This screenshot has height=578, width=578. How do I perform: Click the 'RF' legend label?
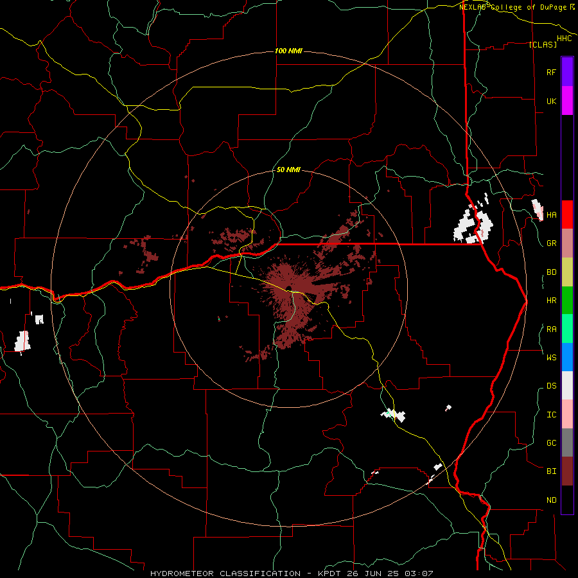551,73
